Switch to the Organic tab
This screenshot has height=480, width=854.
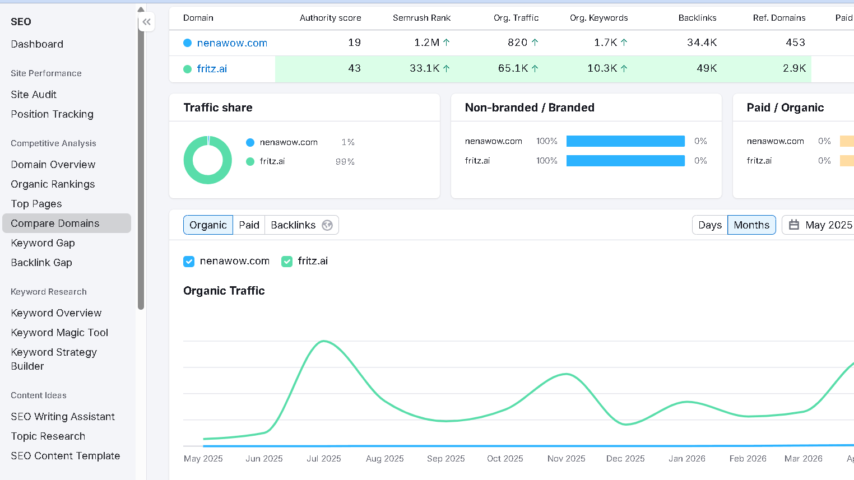[x=208, y=225]
